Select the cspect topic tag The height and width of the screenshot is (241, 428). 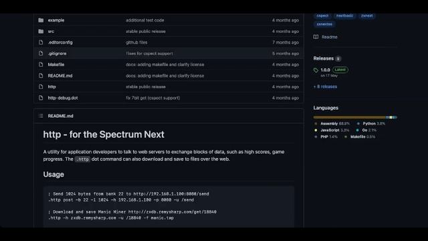(322, 16)
